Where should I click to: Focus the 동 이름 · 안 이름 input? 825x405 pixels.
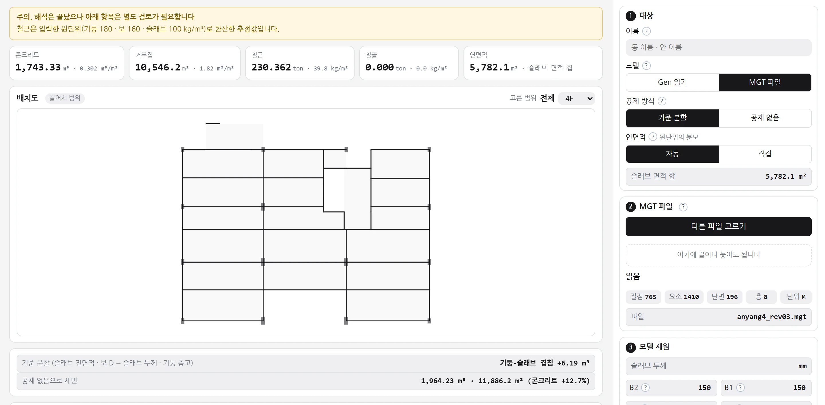point(718,47)
